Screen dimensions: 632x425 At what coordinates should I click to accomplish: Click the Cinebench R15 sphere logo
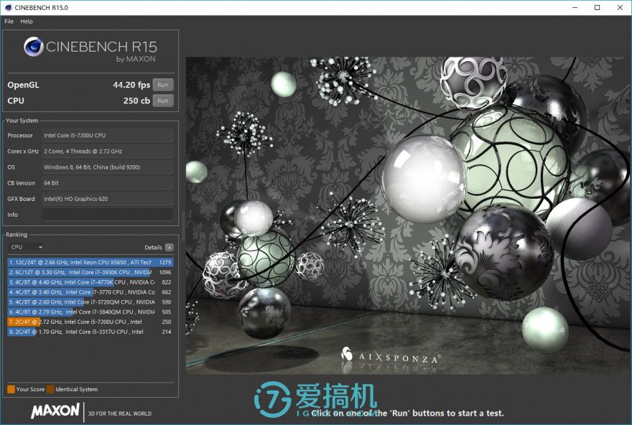click(34, 47)
